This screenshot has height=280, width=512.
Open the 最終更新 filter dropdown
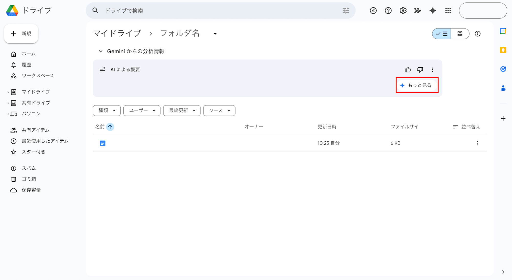tap(182, 110)
